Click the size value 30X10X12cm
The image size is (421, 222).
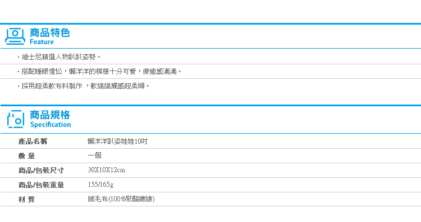pos(106,170)
